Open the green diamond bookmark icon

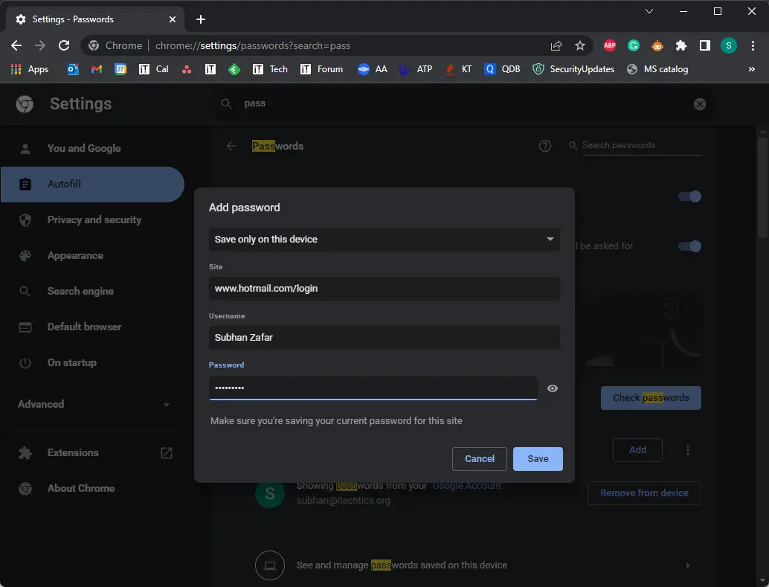[234, 69]
